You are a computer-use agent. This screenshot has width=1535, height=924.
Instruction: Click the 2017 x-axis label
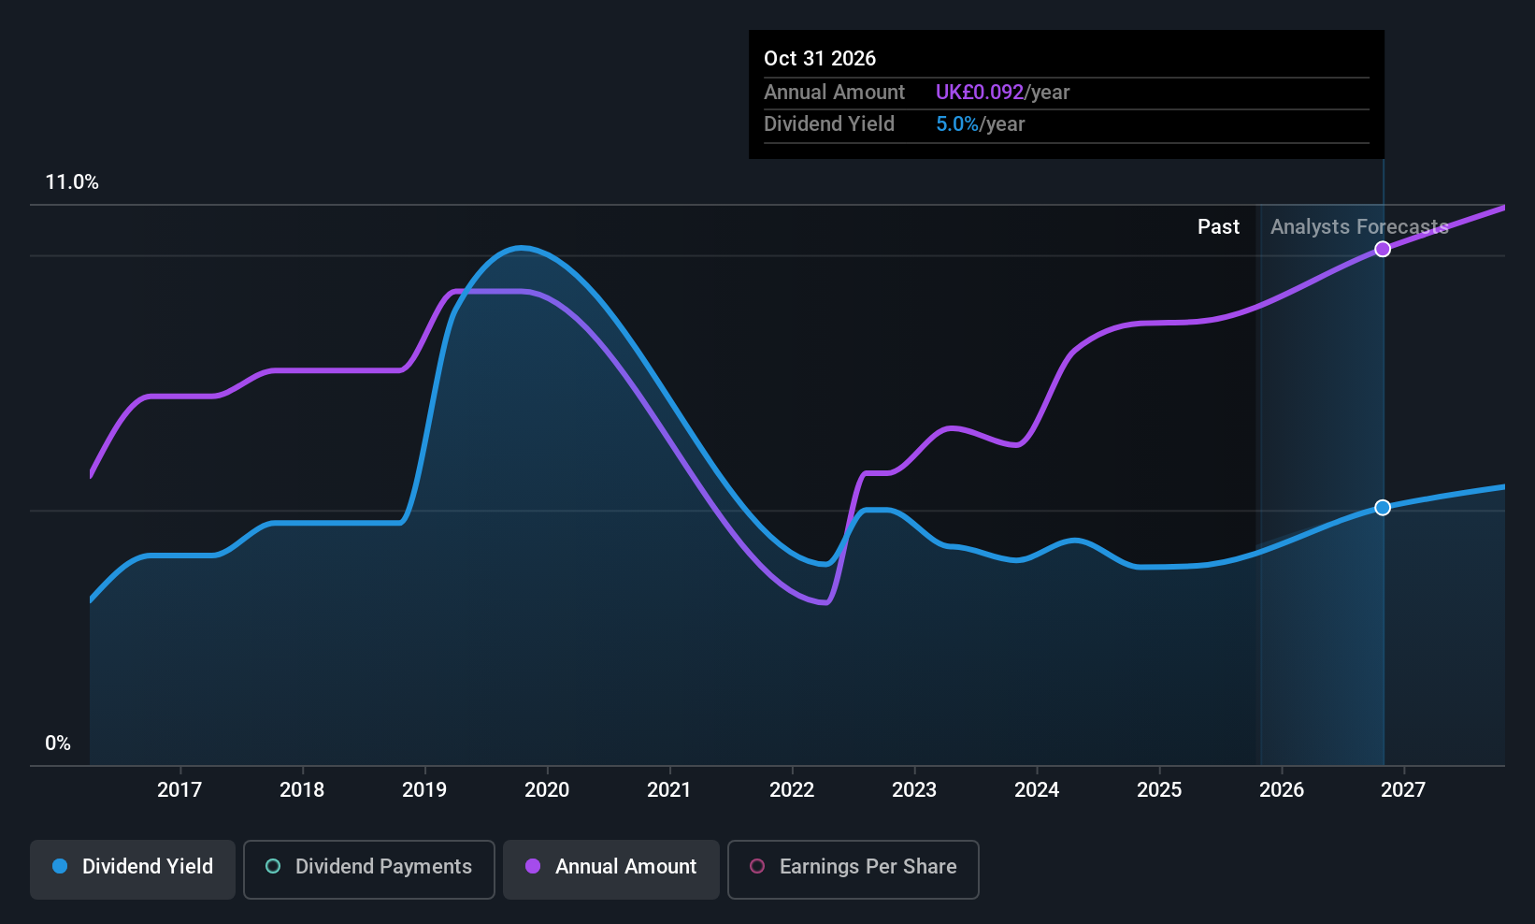pyautogui.click(x=179, y=789)
